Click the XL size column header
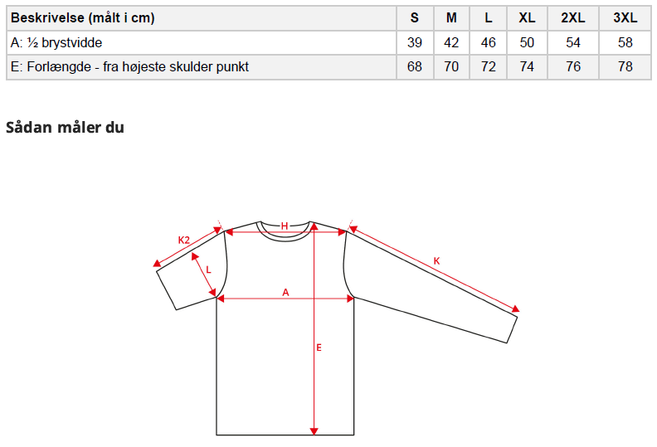Viewport: 657px width, 447px height. 527,18
